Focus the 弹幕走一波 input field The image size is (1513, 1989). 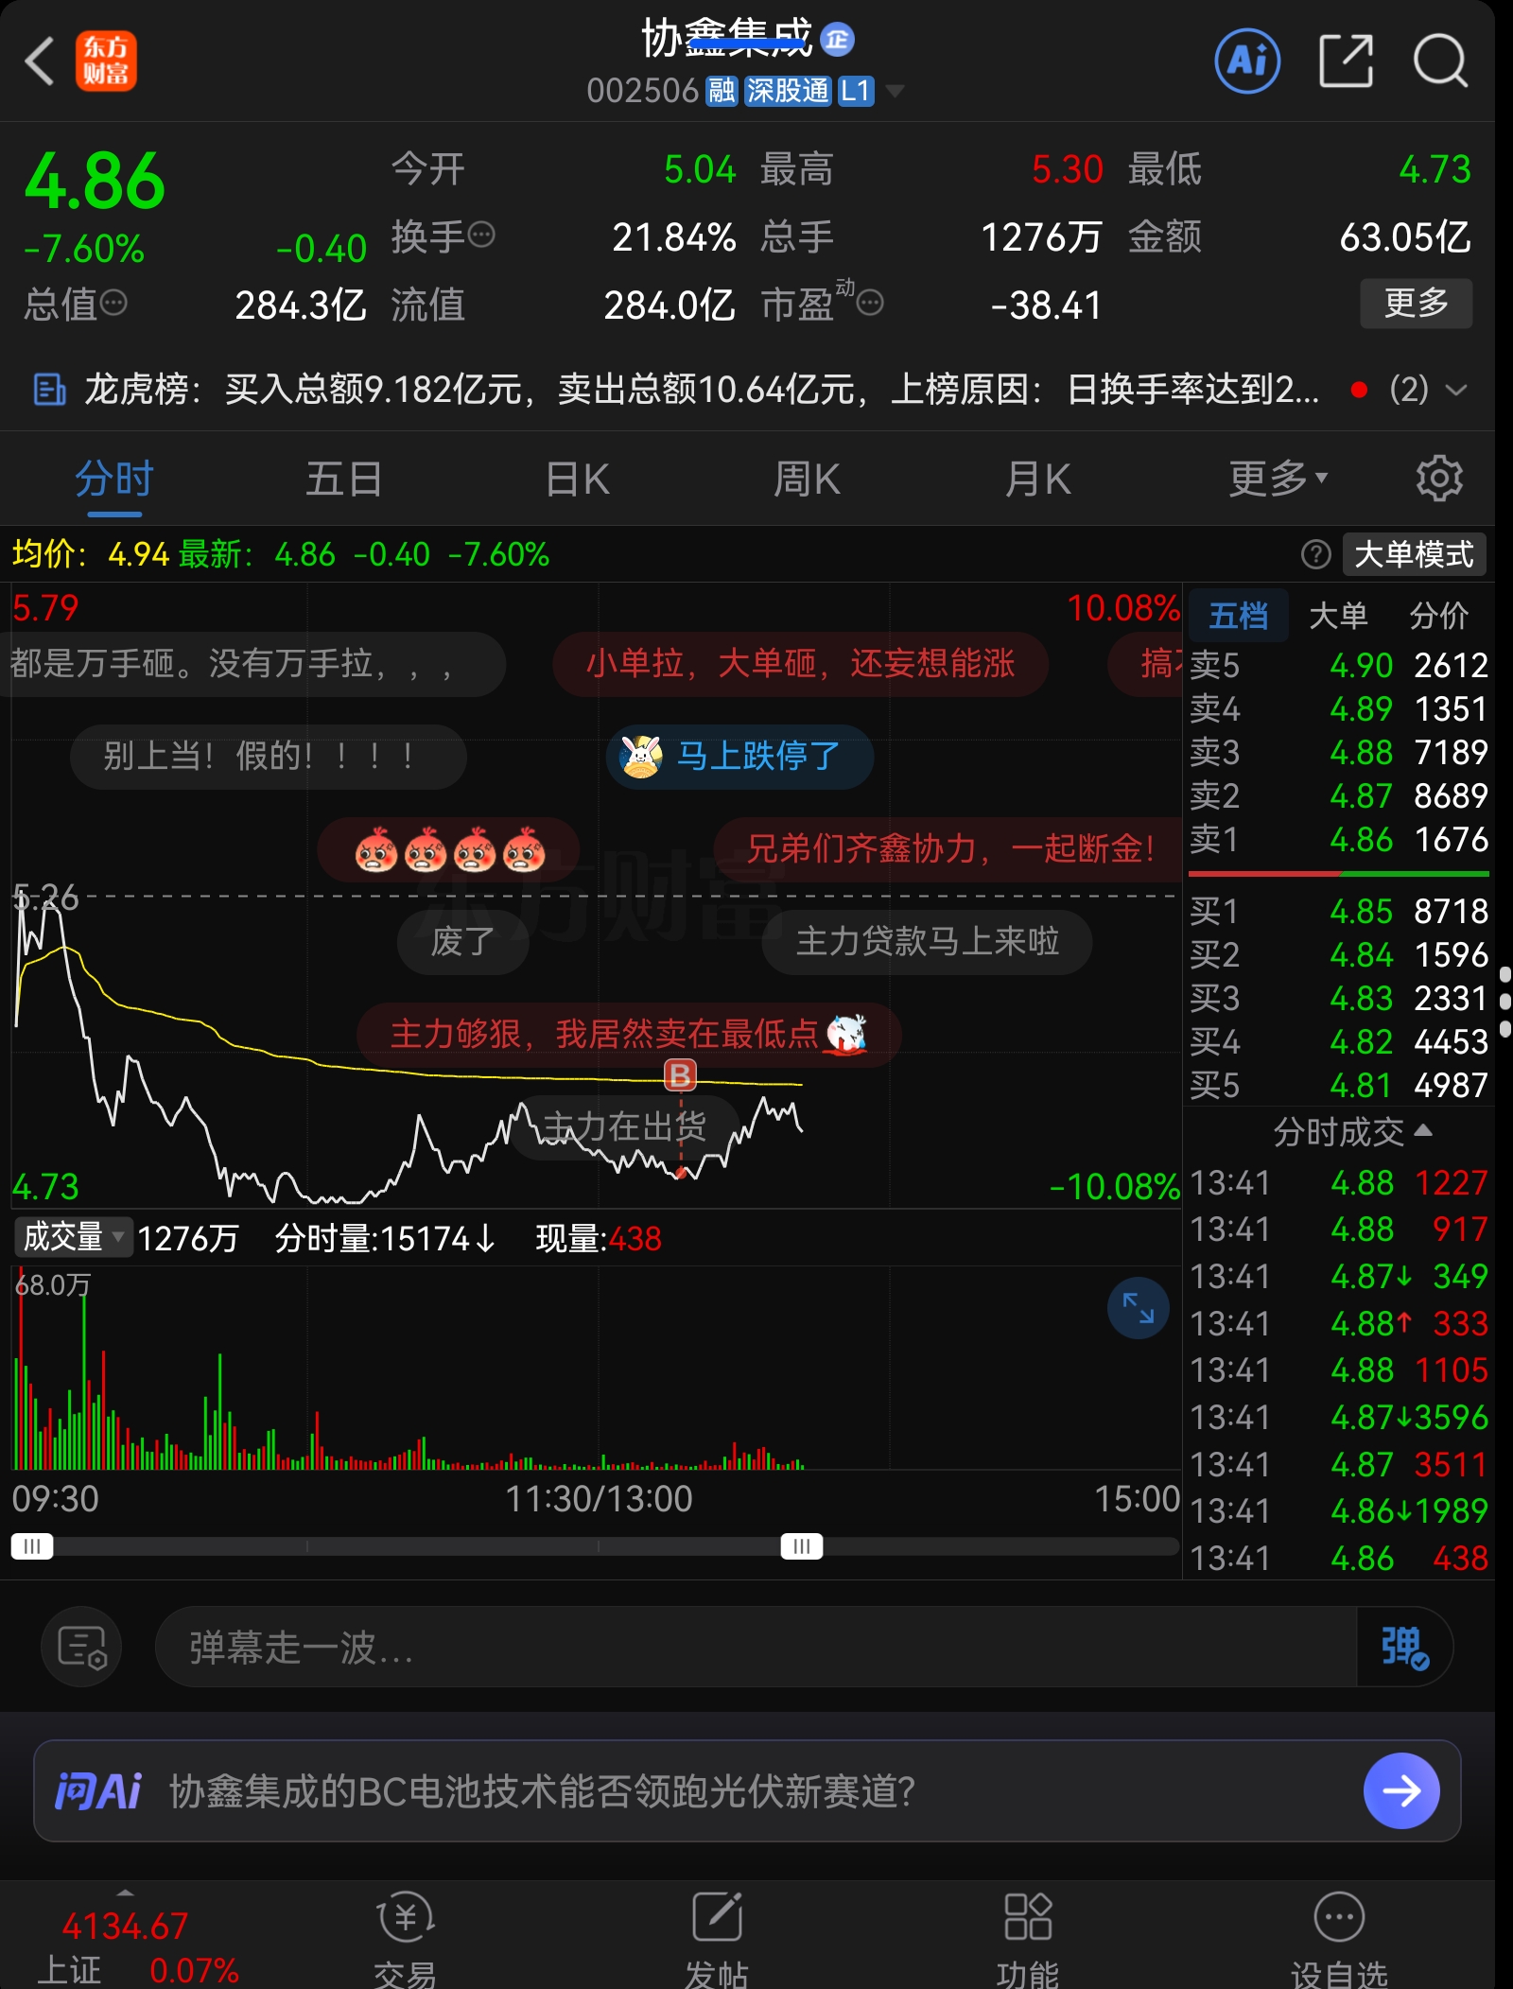(756, 1647)
